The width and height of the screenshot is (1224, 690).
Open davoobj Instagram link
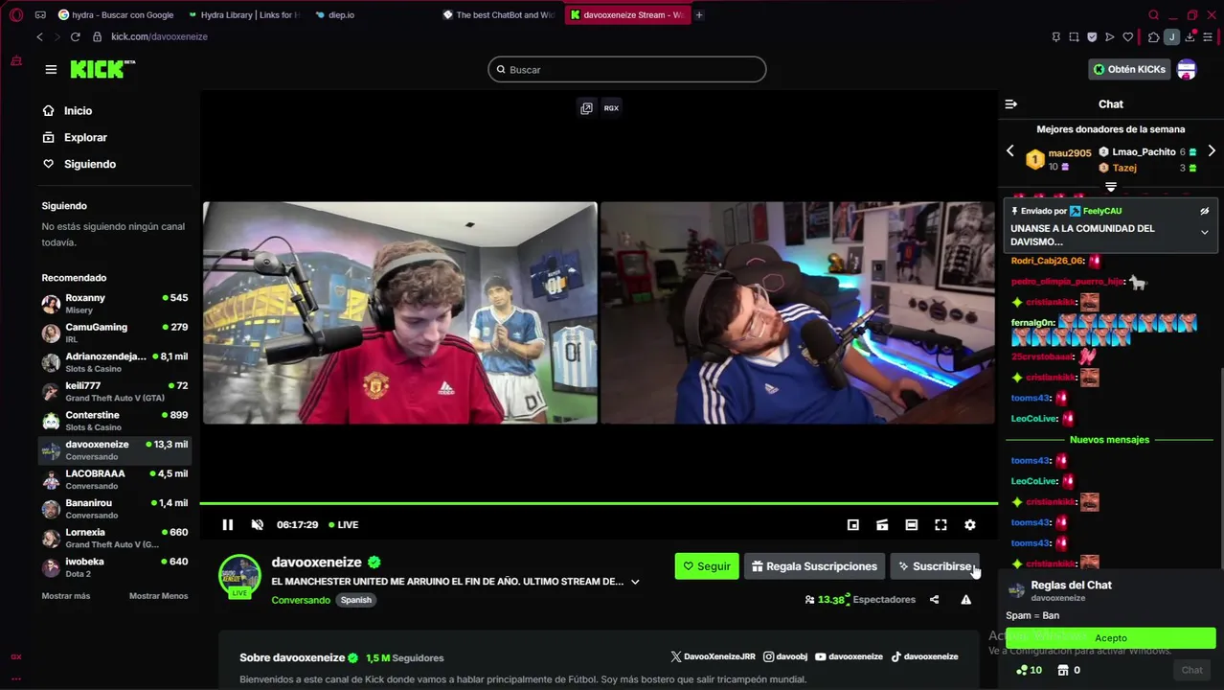[785, 657]
